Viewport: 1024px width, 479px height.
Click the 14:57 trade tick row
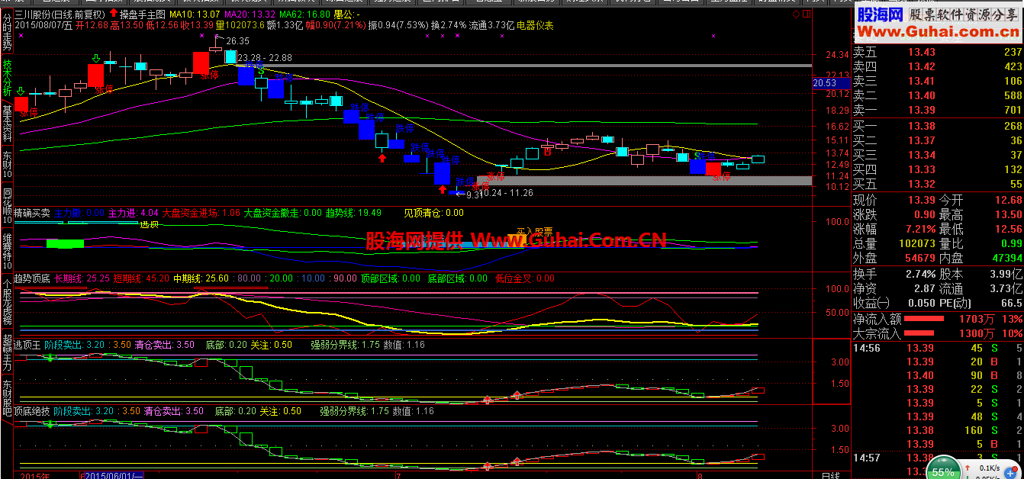tap(937, 458)
